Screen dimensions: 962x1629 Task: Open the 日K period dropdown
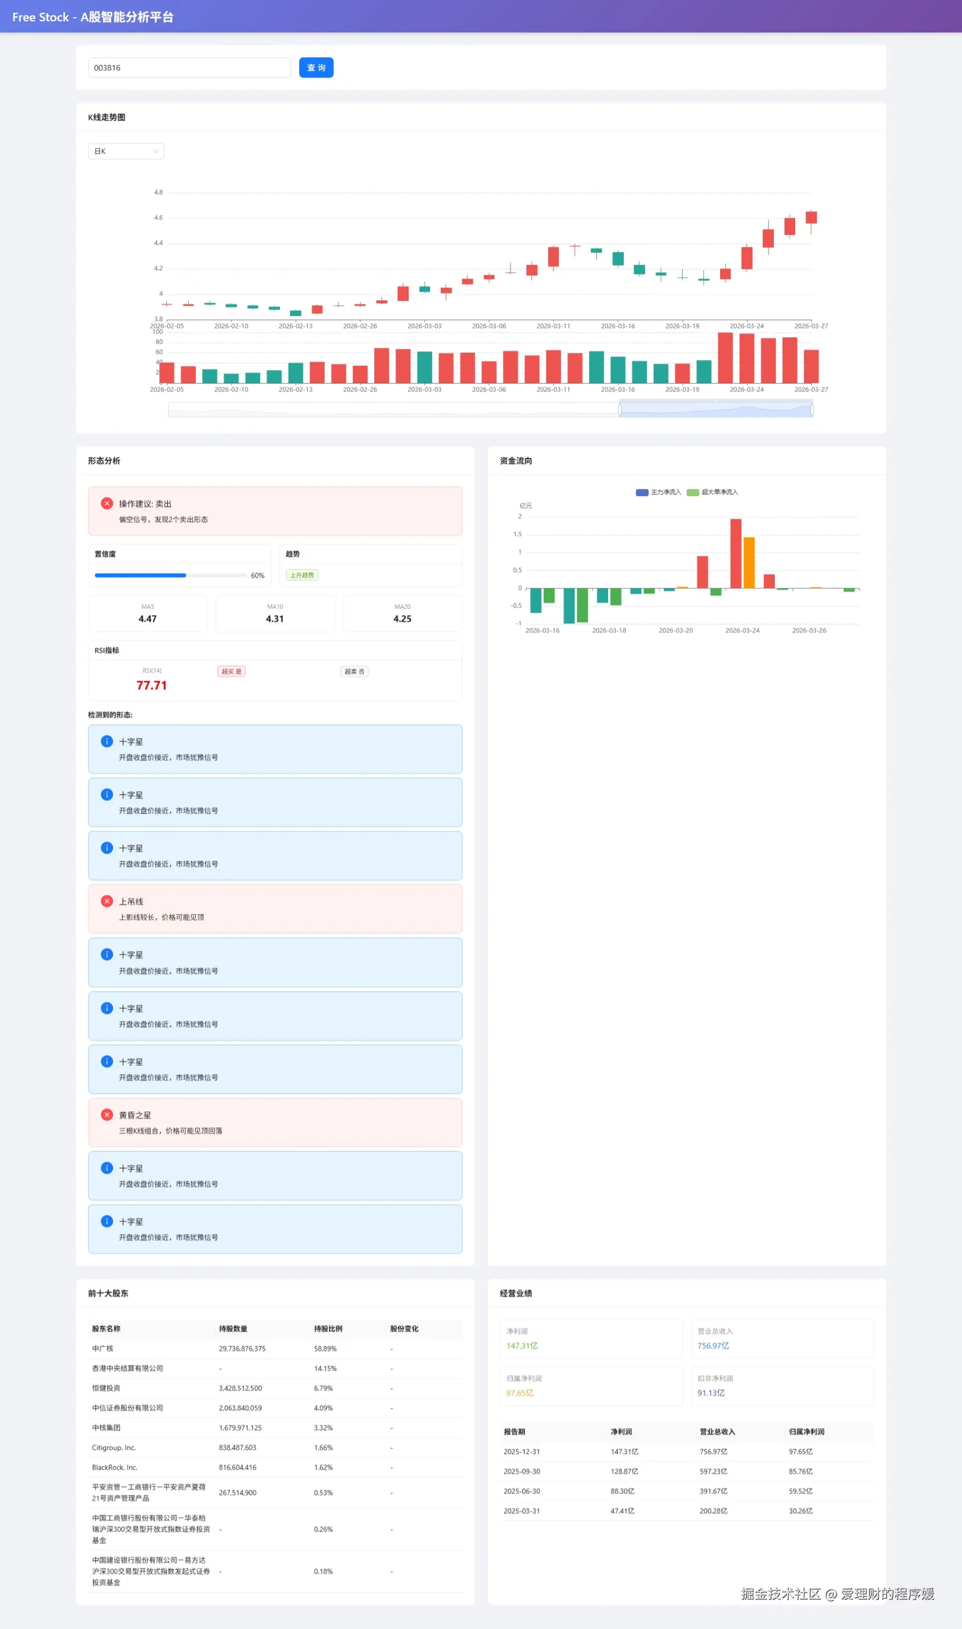click(x=126, y=151)
